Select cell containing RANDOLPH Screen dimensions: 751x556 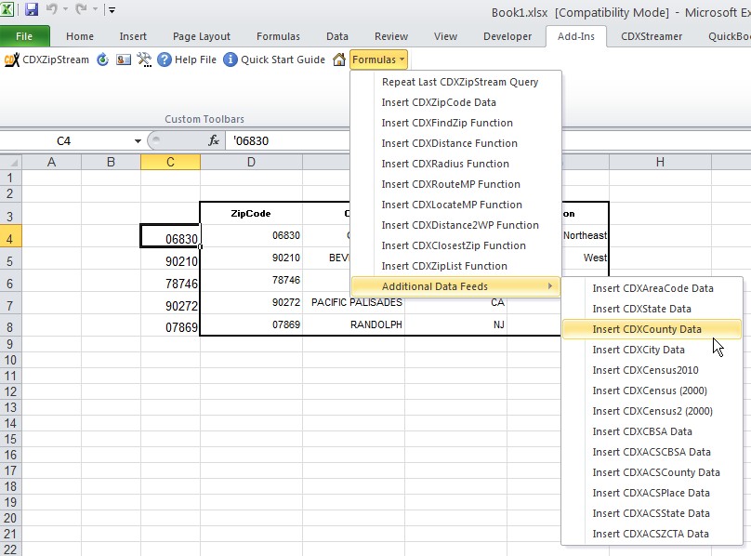pos(353,324)
